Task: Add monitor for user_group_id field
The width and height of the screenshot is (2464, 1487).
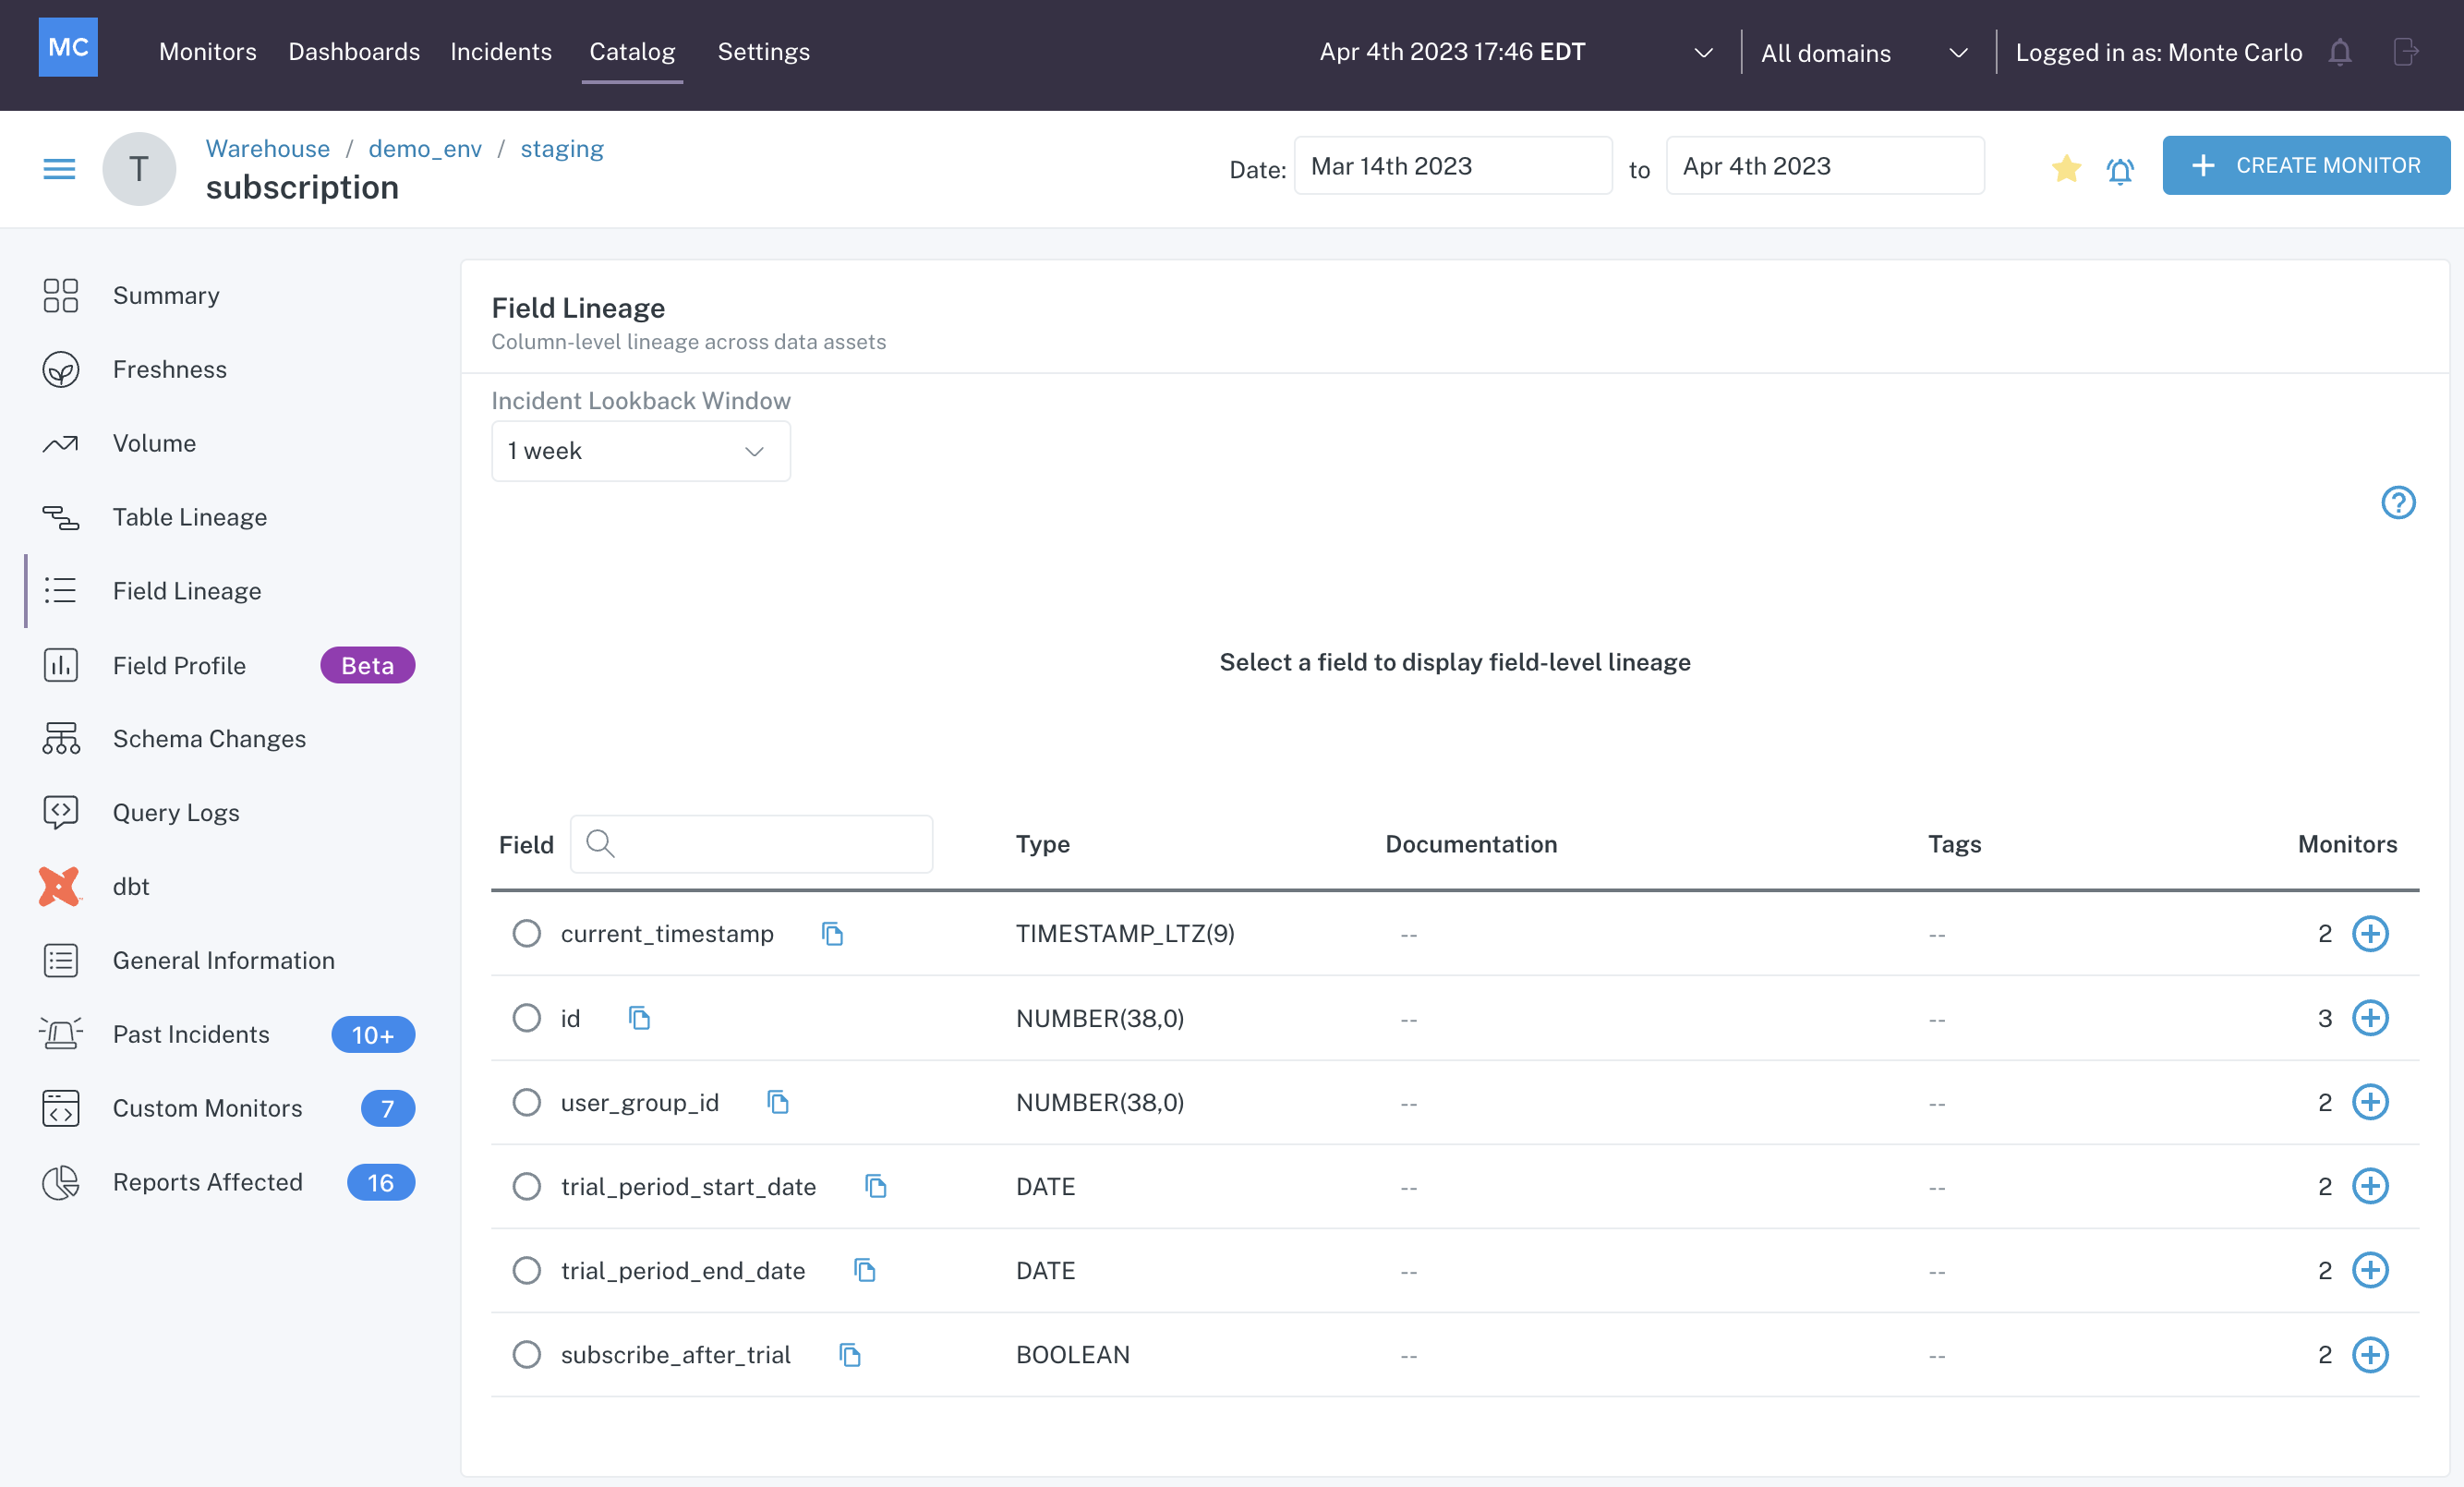Action: pos(2370,1102)
